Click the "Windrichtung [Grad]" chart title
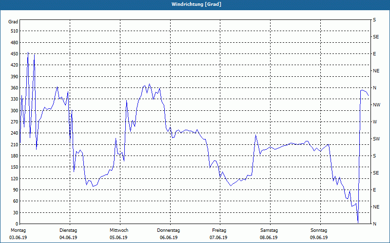The width and height of the screenshot is (390, 243). [x=195, y=4]
